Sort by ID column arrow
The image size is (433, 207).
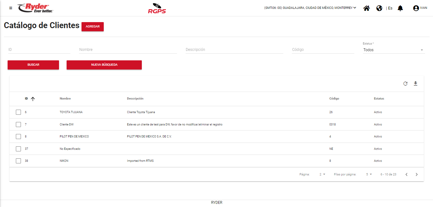point(33,99)
